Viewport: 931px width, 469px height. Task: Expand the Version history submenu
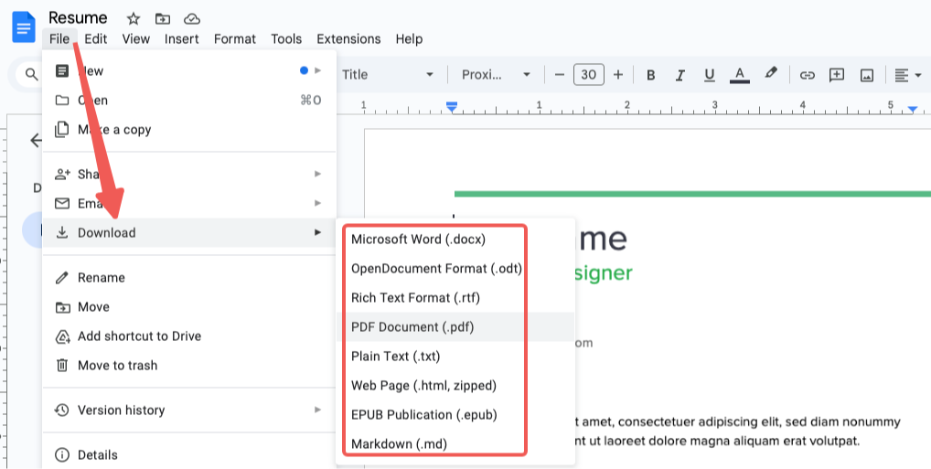pos(317,410)
